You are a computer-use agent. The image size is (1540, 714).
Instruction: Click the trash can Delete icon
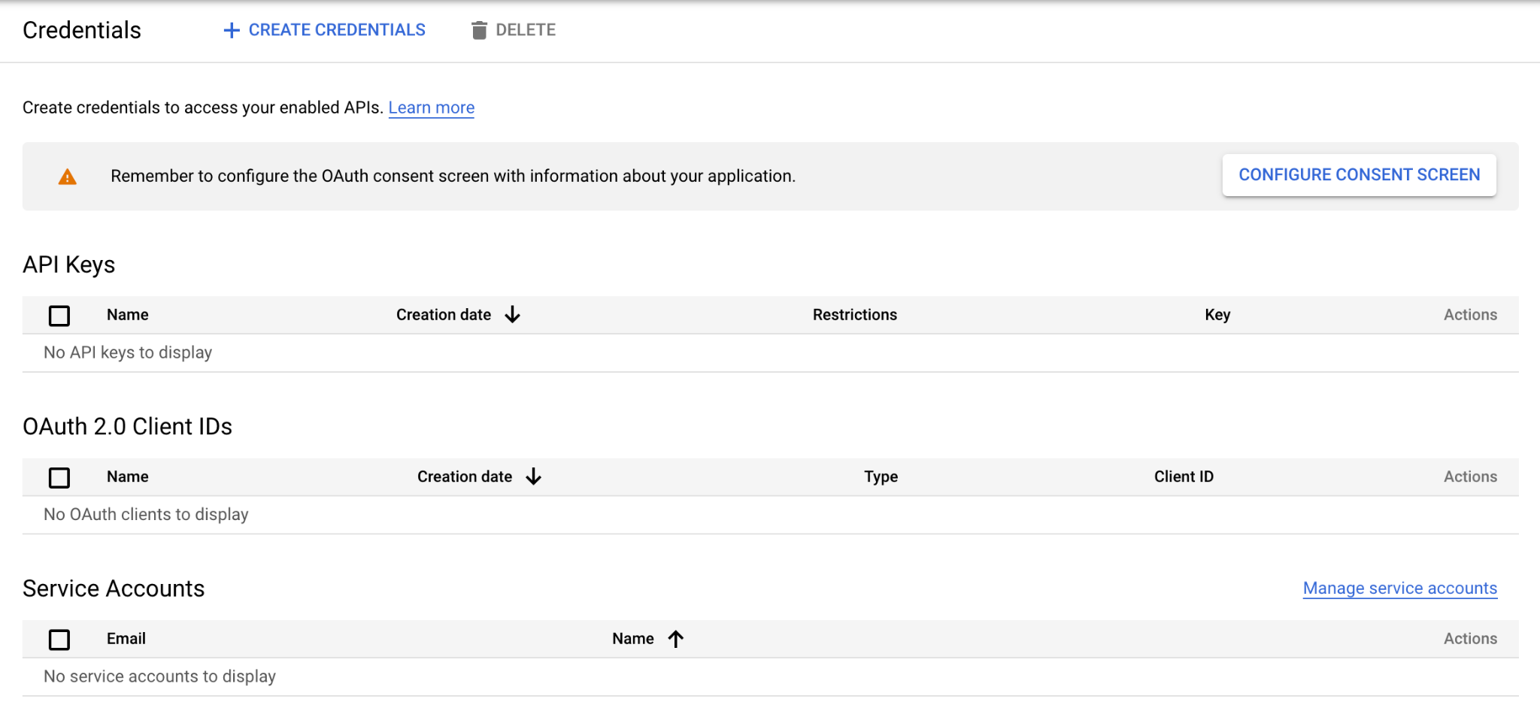pyautogui.click(x=479, y=30)
